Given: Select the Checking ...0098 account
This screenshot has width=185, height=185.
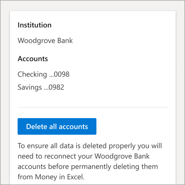Looking at the screenshot, I should point(43,74).
